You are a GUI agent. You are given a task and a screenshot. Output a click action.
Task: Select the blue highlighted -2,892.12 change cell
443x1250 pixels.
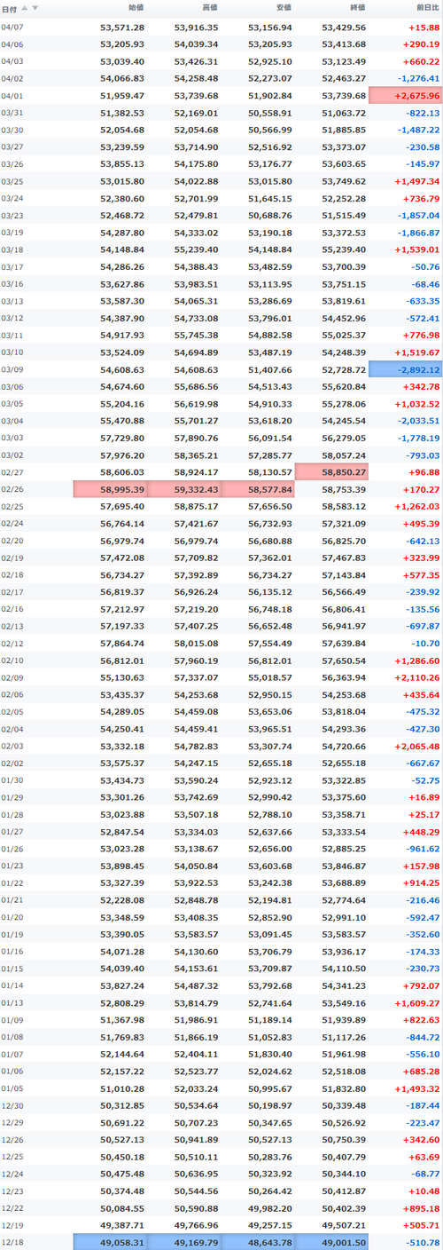pyautogui.click(x=406, y=368)
